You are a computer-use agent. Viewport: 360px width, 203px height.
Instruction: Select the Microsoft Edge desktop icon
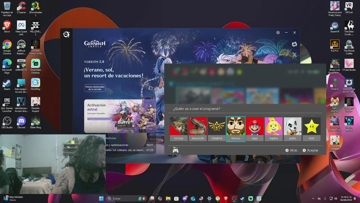click(7, 67)
